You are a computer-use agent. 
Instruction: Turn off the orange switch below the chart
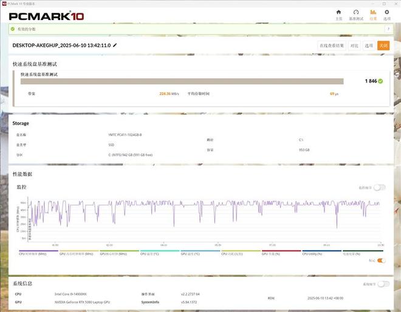381,260
